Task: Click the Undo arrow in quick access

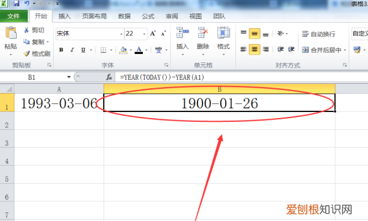Action: coord(27,3)
